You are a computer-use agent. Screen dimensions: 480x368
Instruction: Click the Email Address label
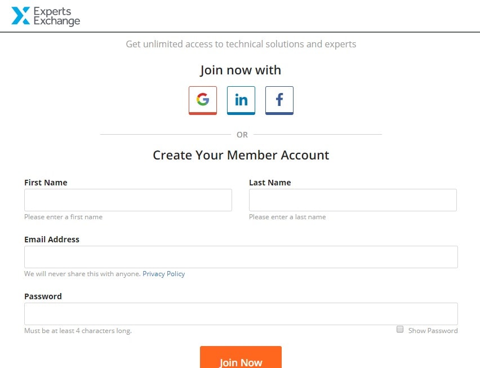click(x=52, y=240)
